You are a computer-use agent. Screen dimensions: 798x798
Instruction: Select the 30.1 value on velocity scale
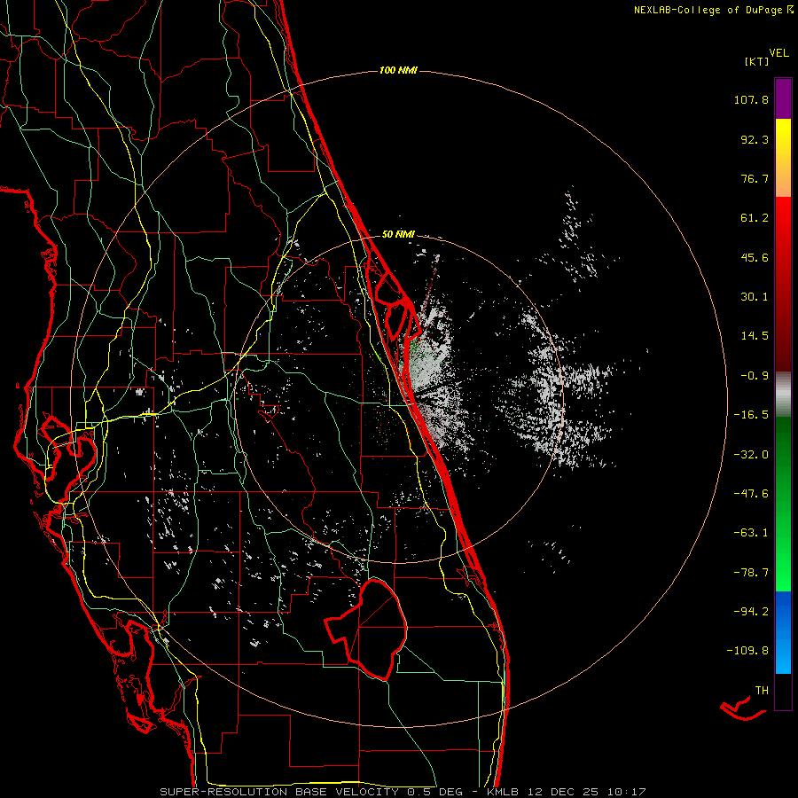point(755,297)
